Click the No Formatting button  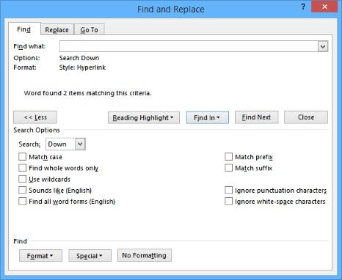coord(145,255)
